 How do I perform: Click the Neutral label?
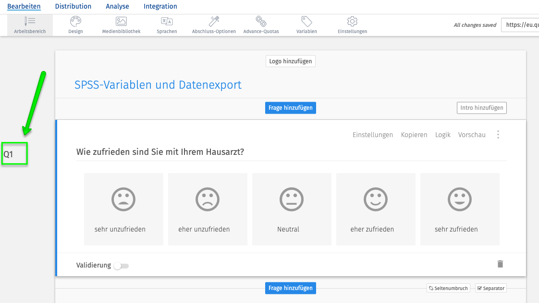[288, 229]
